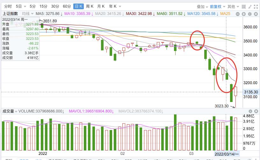Image resolution: width=260 pixels, height=160 pixels.
Task: Click the 2022/03/14/一 crosshair date tag
Action: [227, 154]
